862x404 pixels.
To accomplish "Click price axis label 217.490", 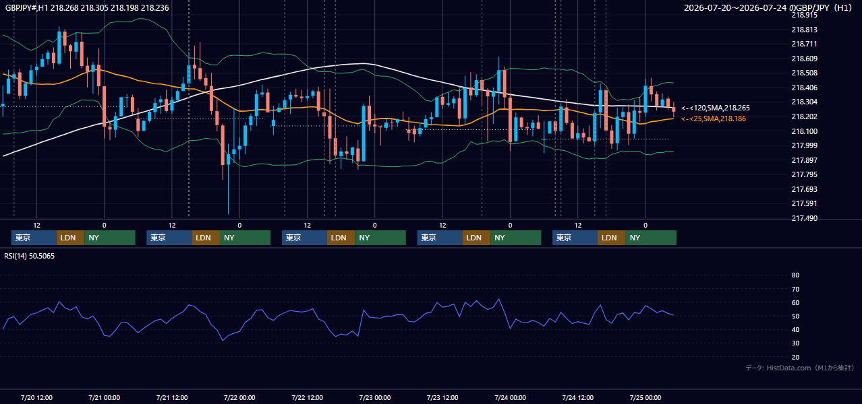I will coord(804,218).
